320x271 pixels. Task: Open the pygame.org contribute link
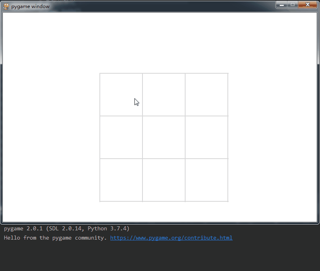171,238
